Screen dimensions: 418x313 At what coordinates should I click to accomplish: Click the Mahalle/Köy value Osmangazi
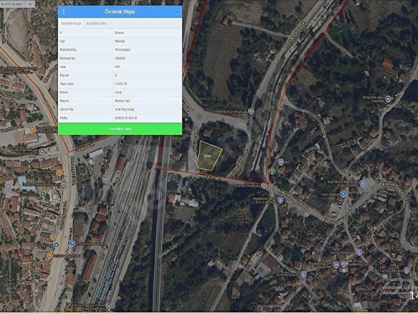coord(122,50)
